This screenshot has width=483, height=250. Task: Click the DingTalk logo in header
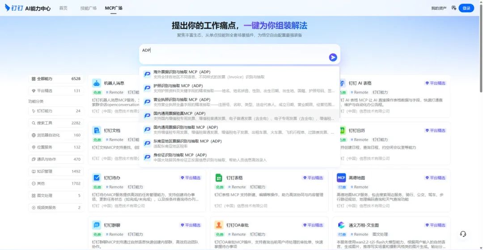pos(15,8)
